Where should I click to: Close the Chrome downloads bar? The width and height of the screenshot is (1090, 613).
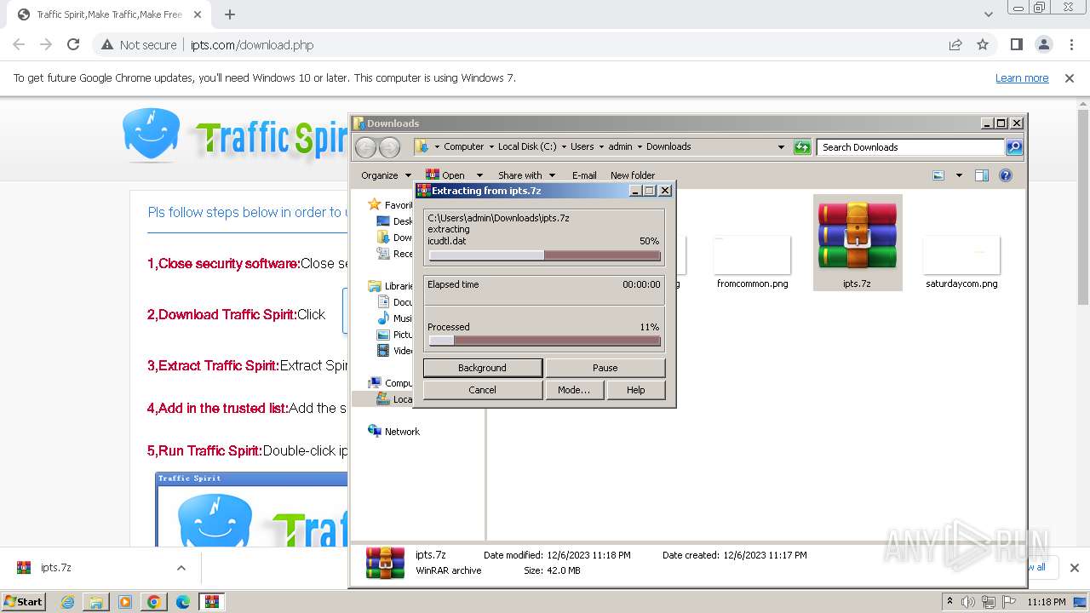click(x=1074, y=568)
